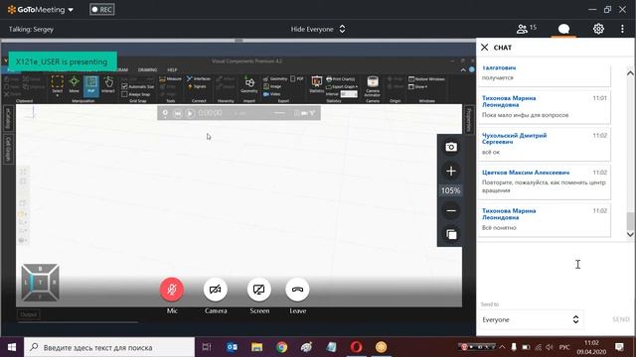The width and height of the screenshot is (636, 357).
Task: Open the Properties side tab
Action: tap(468, 119)
